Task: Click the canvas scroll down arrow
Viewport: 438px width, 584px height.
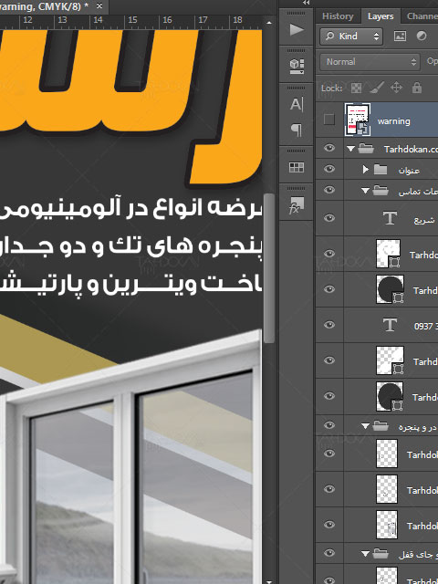Action: click(x=269, y=580)
